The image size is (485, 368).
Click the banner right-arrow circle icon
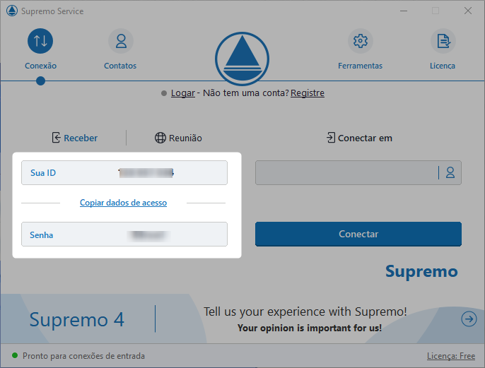pyautogui.click(x=469, y=319)
